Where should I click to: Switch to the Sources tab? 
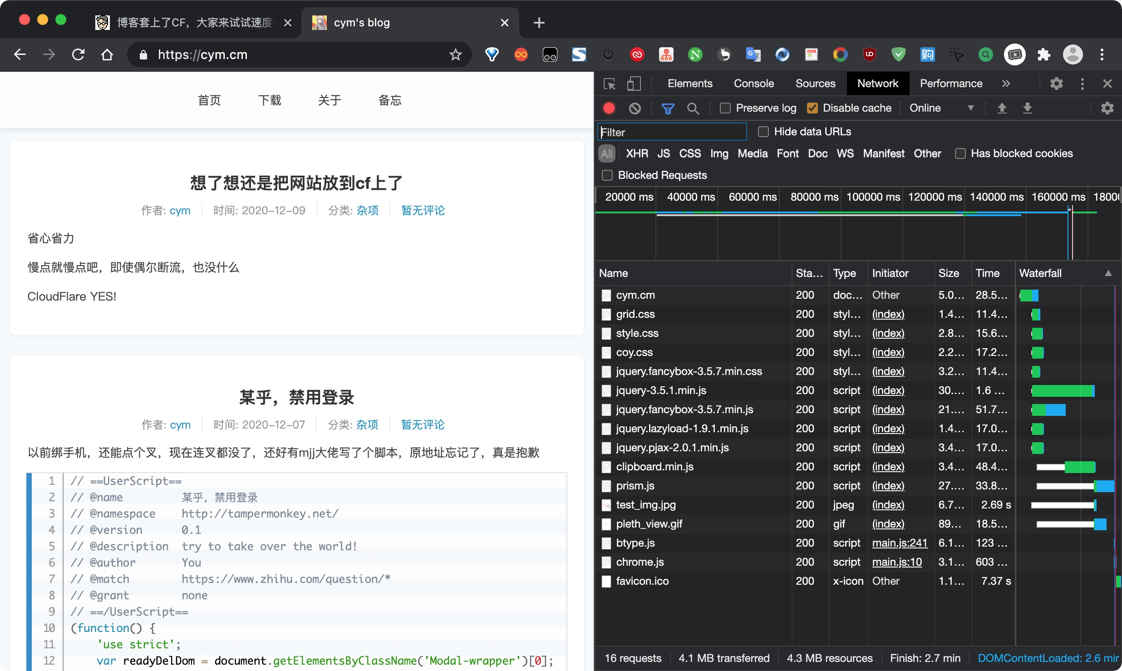(815, 84)
